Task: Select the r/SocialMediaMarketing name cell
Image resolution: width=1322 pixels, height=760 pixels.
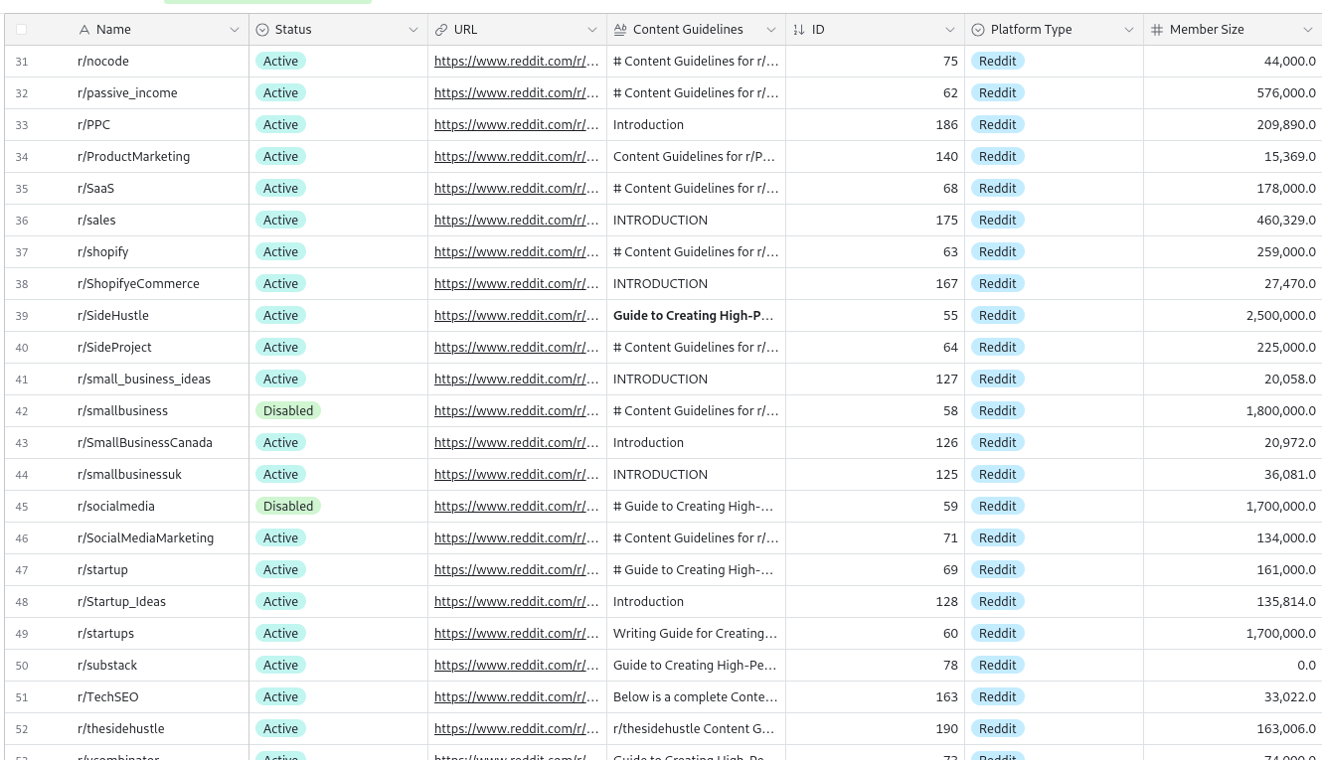Action: tap(159, 538)
